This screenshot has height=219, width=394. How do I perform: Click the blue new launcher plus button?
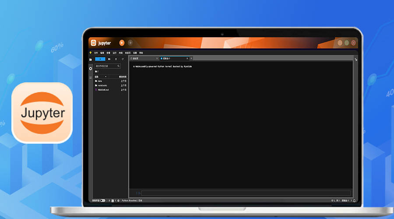pyautogui.click(x=100, y=59)
